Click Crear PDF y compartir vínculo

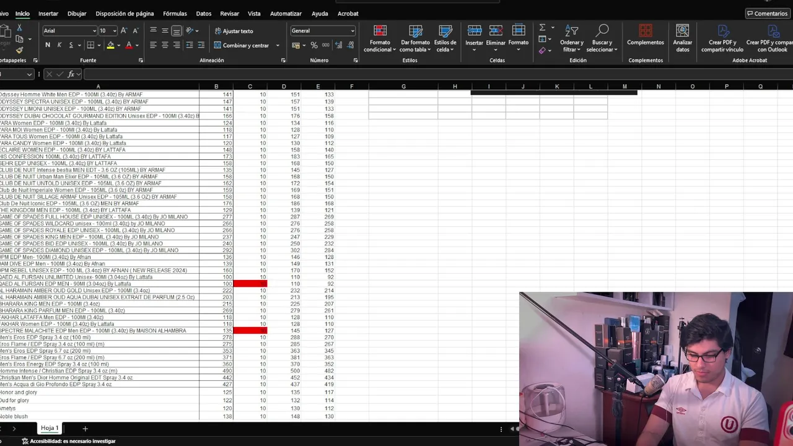pyautogui.click(x=722, y=38)
